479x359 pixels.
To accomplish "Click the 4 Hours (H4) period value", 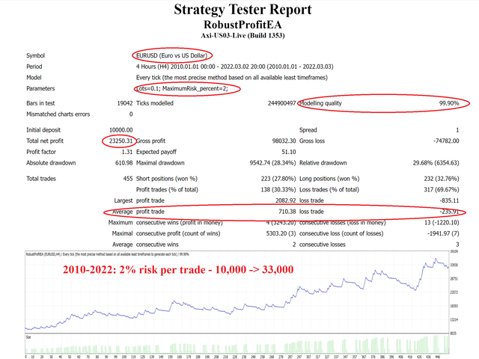I will pyautogui.click(x=234, y=67).
